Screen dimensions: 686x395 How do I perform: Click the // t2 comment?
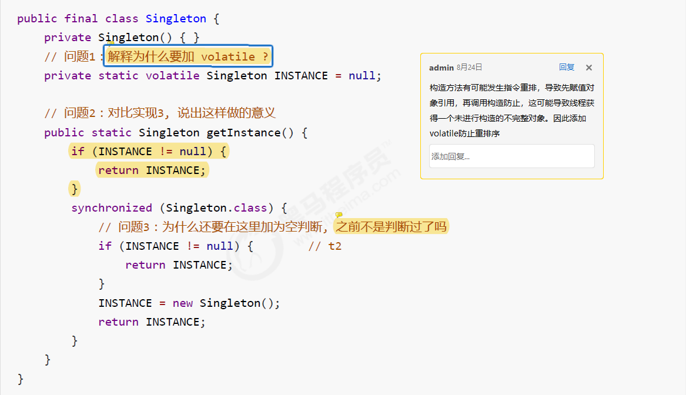325,246
